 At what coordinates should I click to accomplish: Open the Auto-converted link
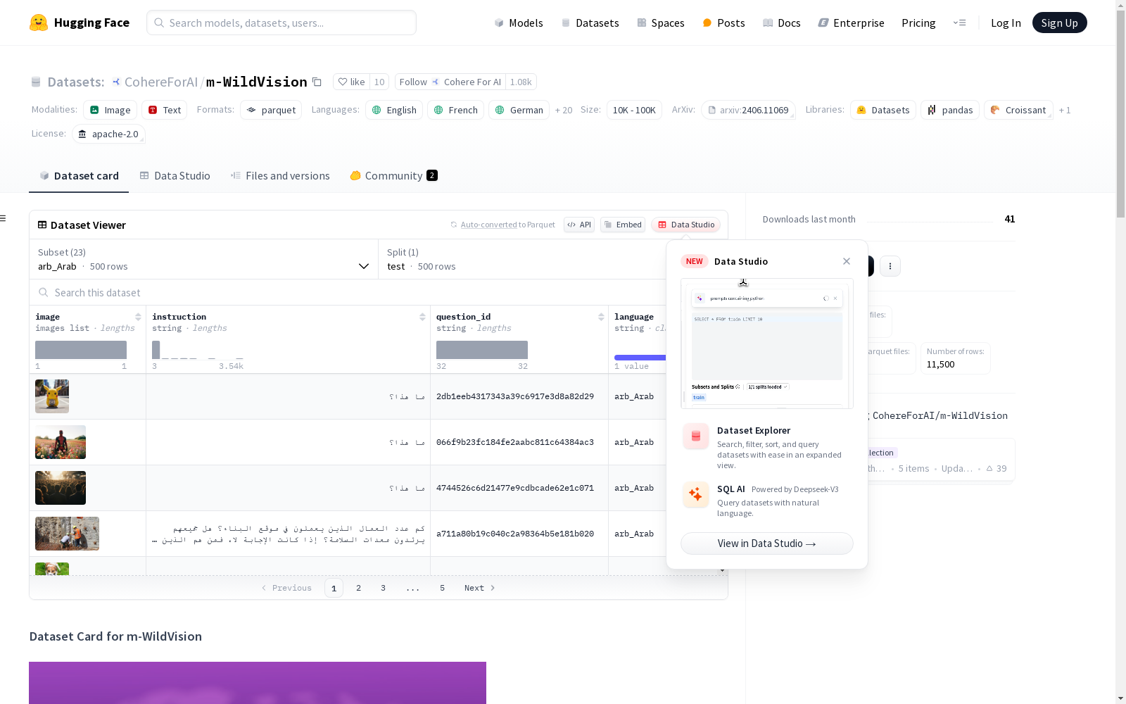click(x=489, y=225)
